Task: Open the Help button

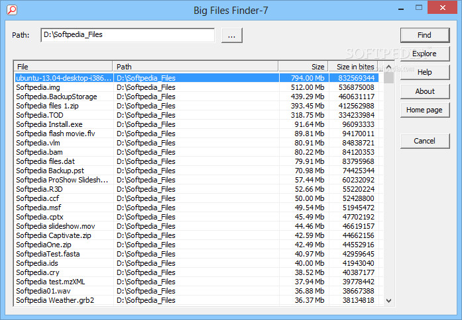Action: pyautogui.click(x=425, y=72)
